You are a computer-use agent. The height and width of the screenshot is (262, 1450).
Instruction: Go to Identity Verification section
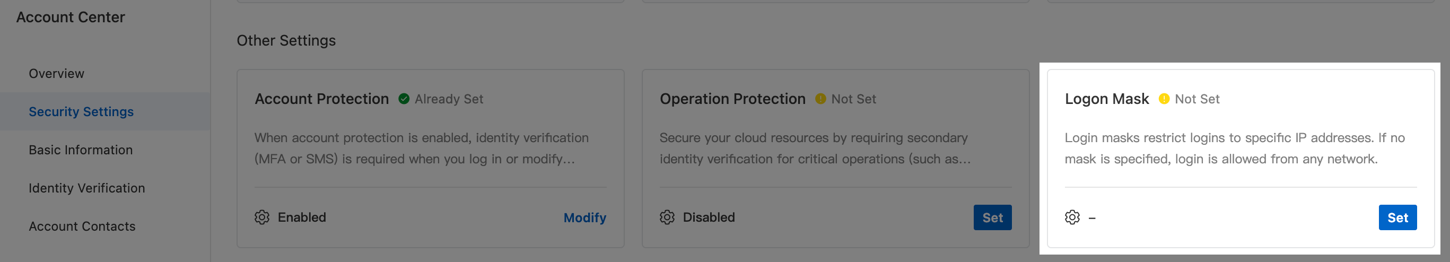86,188
